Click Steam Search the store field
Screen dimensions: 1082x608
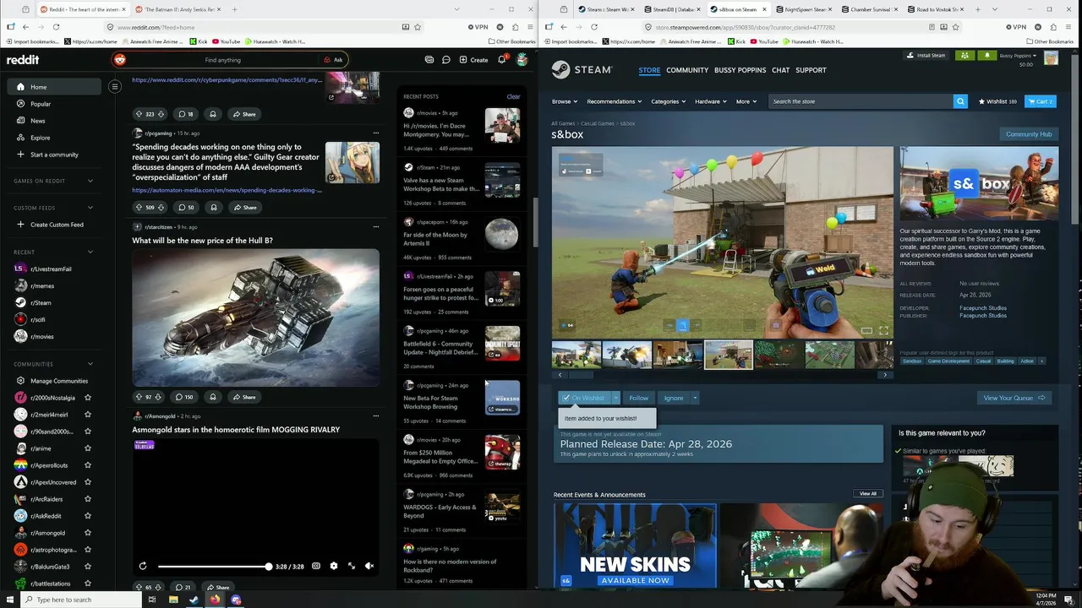click(x=861, y=101)
